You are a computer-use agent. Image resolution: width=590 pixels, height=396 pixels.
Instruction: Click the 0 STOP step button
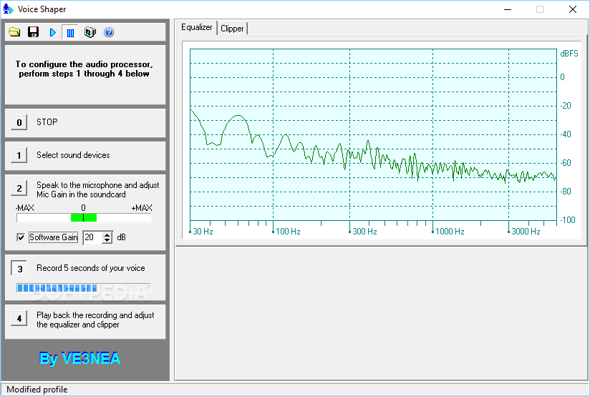[19, 122]
